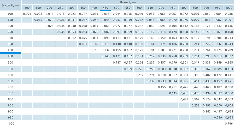
Task: Select the 0,262 cell in row 900
Action: pyautogui.click(x=206, y=111)
